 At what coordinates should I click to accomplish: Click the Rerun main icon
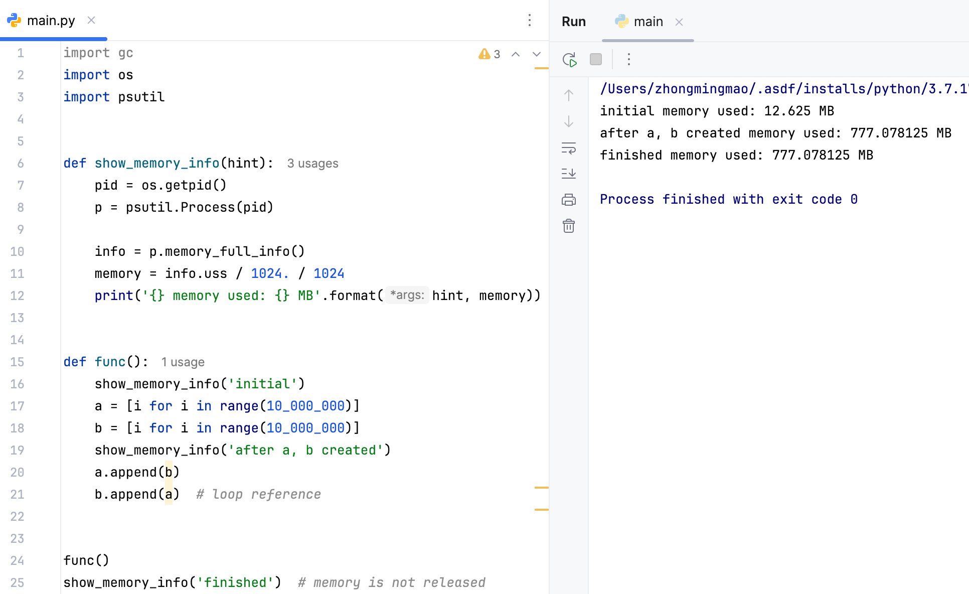click(569, 60)
